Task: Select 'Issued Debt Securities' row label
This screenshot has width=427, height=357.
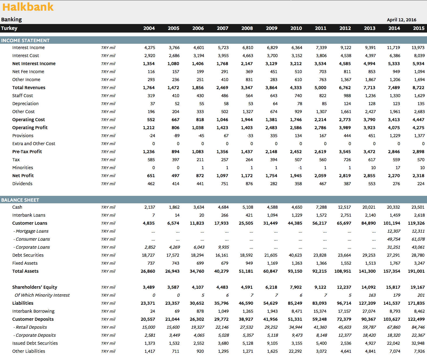Action: (x=35, y=343)
